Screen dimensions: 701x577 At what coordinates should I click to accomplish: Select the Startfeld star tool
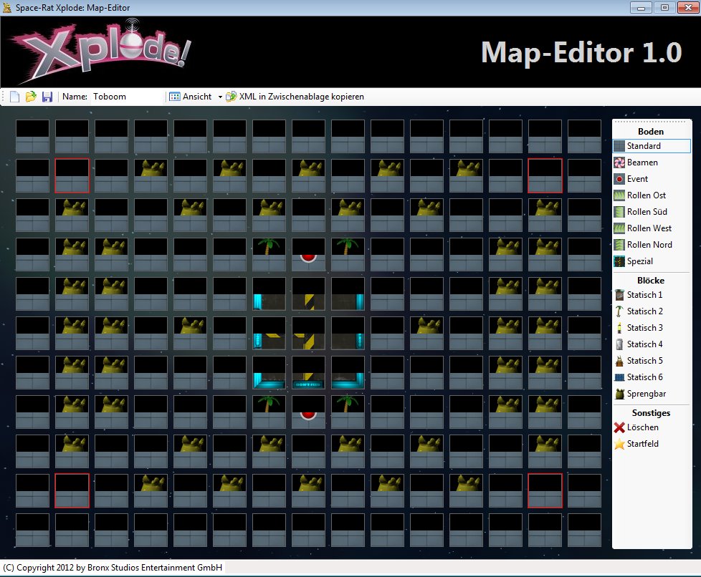click(642, 444)
